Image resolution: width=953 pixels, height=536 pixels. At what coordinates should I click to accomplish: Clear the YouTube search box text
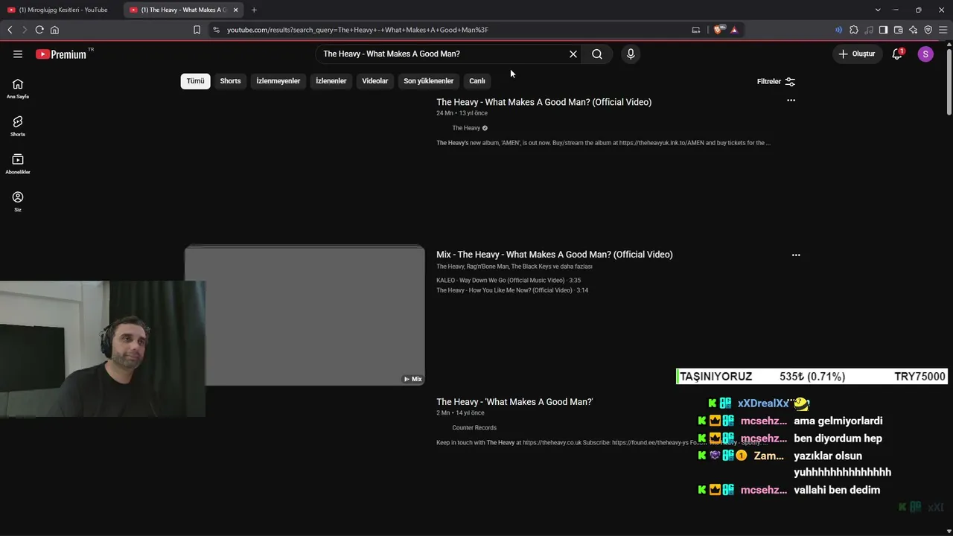coord(573,54)
